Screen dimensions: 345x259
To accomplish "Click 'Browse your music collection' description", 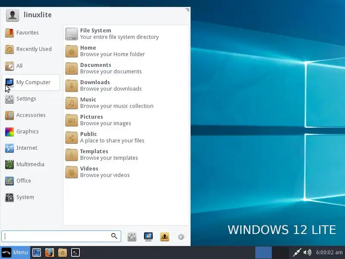I will (x=117, y=106).
